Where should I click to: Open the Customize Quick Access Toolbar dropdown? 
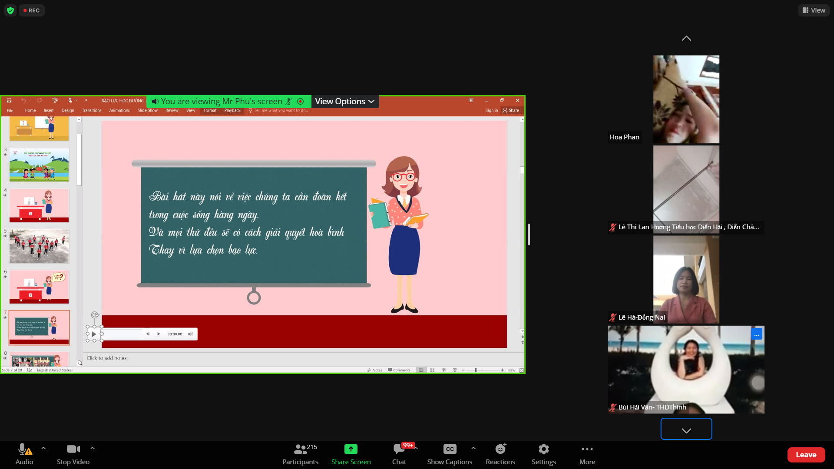coord(86,100)
